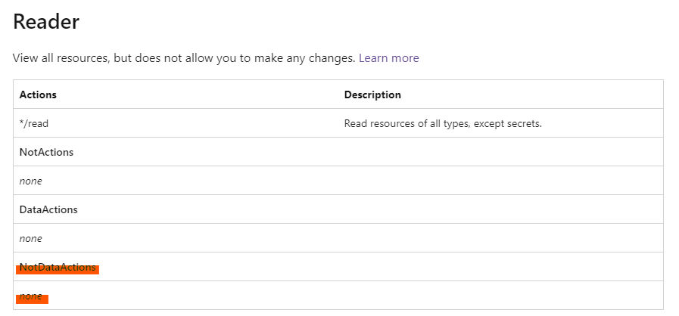The height and width of the screenshot is (316, 679).
Task: Click the Reader page heading
Action: [x=46, y=21]
